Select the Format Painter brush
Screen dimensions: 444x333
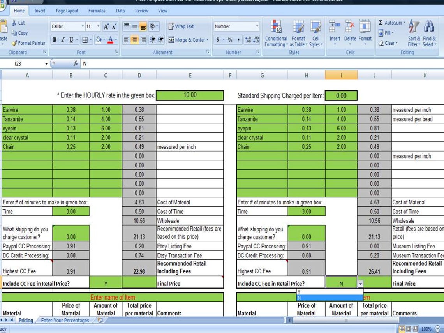pyautogui.click(x=14, y=43)
